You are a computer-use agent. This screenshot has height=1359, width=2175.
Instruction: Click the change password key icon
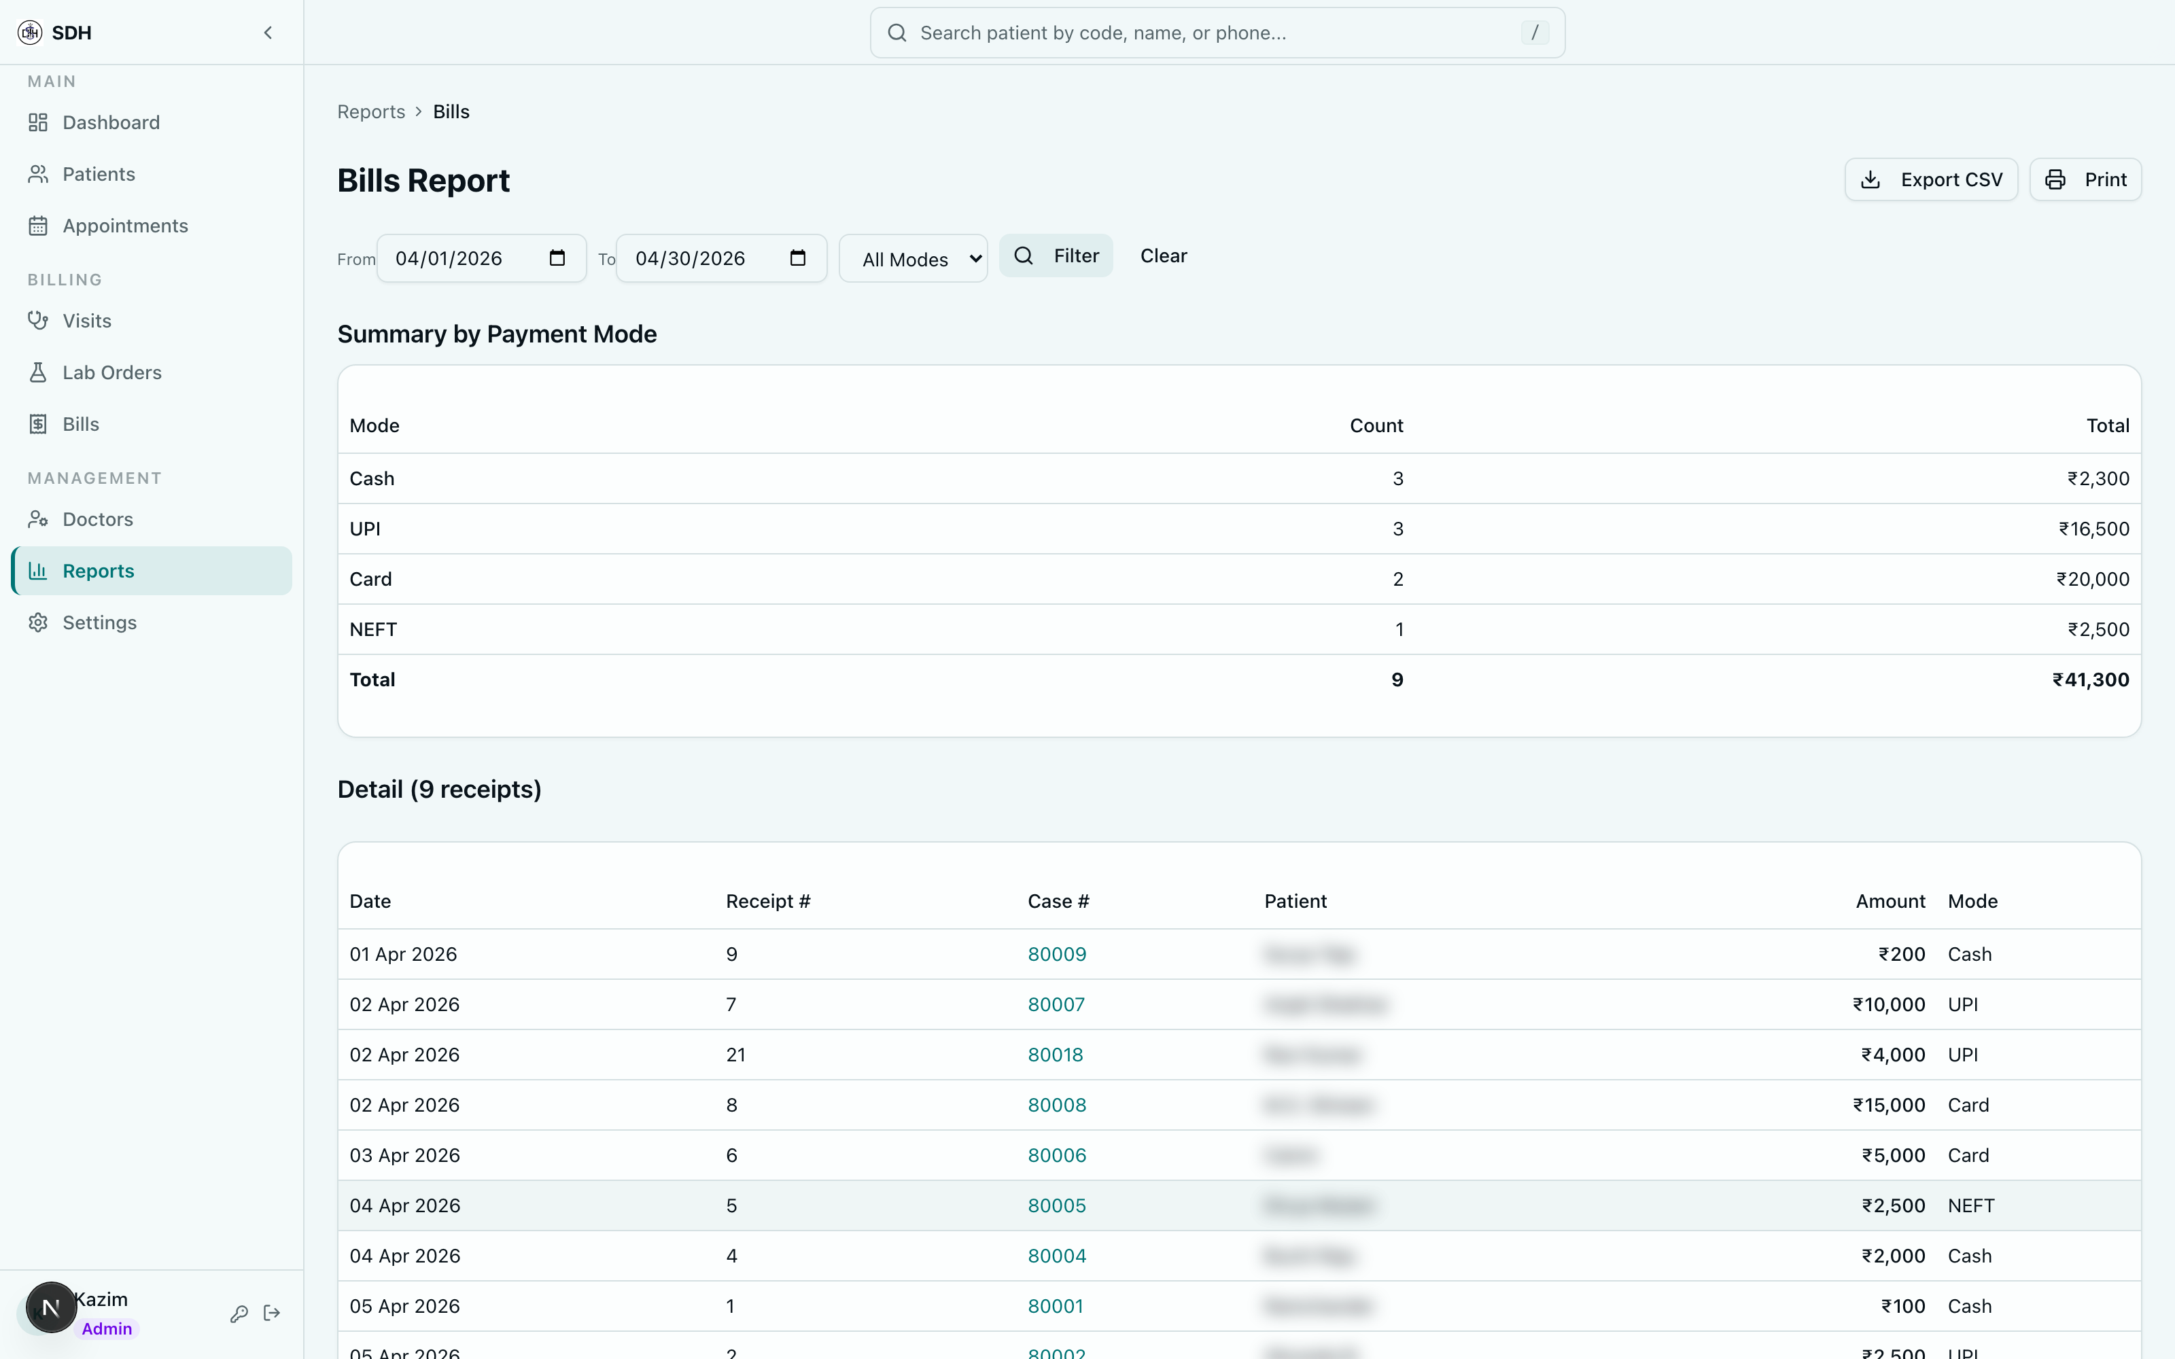(x=239, y=1314)
